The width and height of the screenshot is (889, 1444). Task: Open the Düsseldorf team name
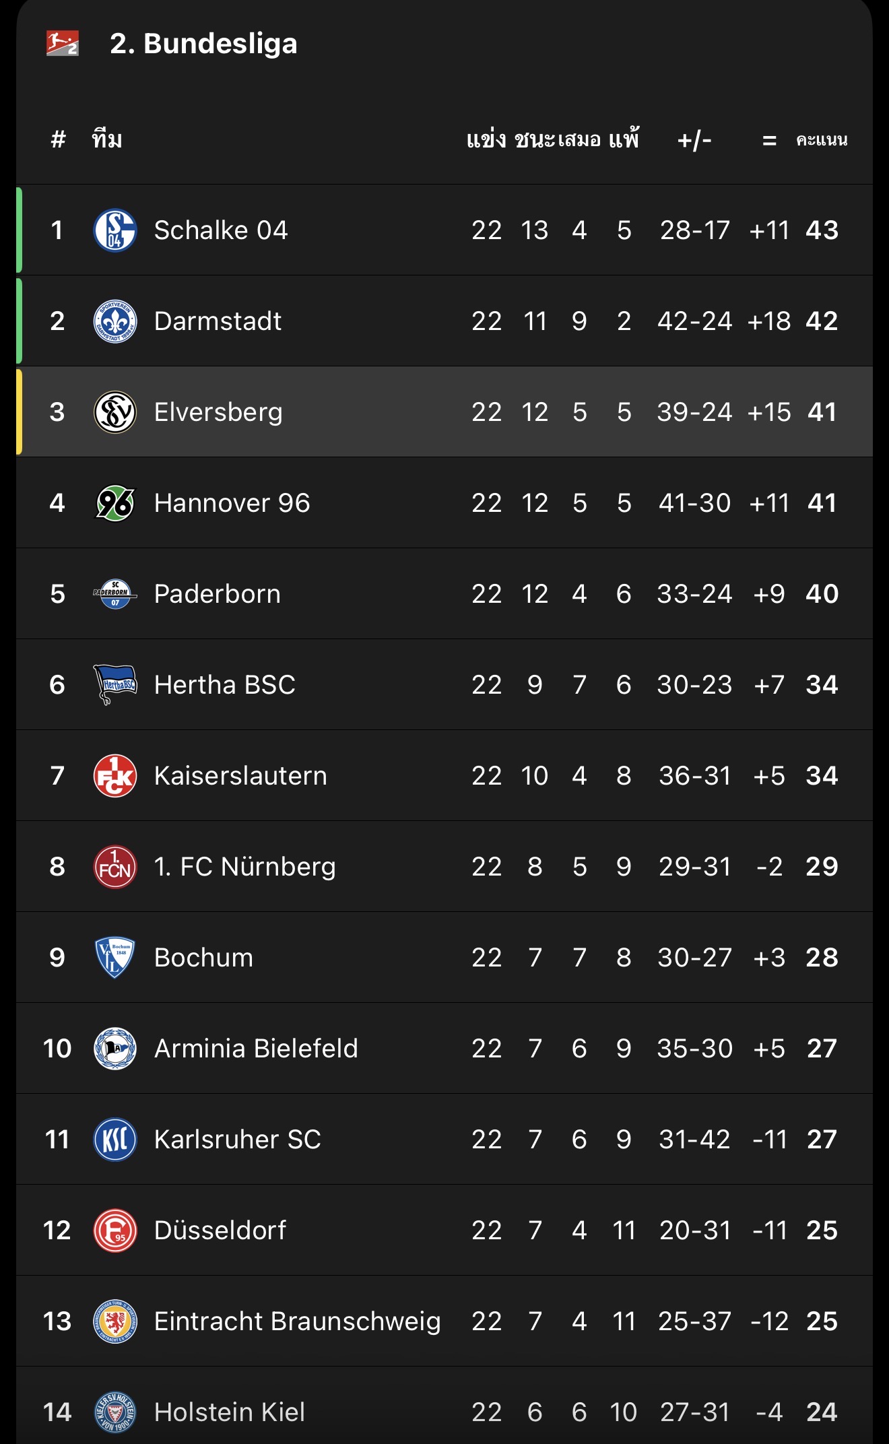tap(220, 1230)
